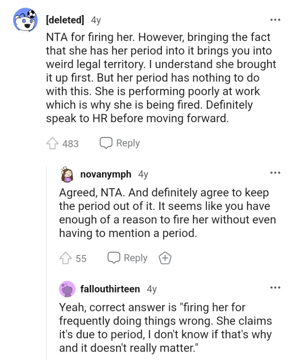Open the overflow menu on the [deleted] comment
The width and height of the screenshot is (295, 360).
(274, 19)
